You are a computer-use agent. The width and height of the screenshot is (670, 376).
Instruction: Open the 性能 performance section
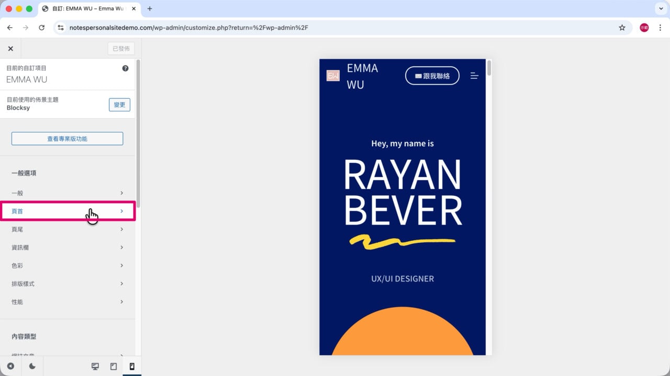click(x=68, y=302)
